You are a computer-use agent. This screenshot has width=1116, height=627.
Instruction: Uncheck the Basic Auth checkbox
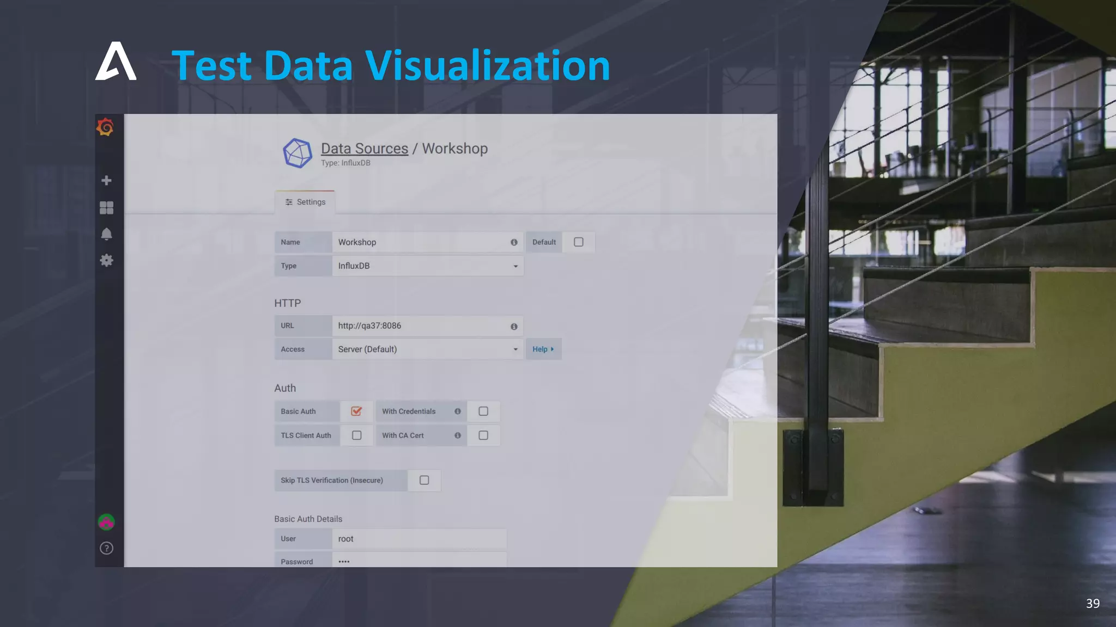point(356,411)
